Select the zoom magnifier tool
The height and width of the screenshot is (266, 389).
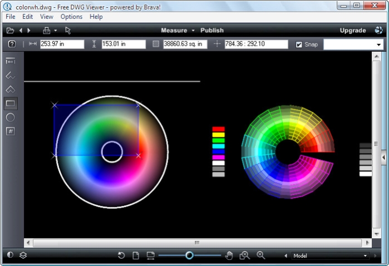click(261, 255)
